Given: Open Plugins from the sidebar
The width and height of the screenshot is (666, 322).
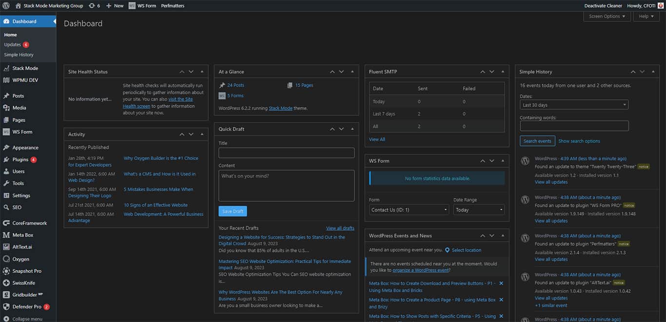Looking at the screenshot, I should click(21, 159).
